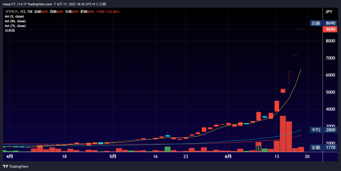Click the tallest red volume bar

(x=283, y=134)
